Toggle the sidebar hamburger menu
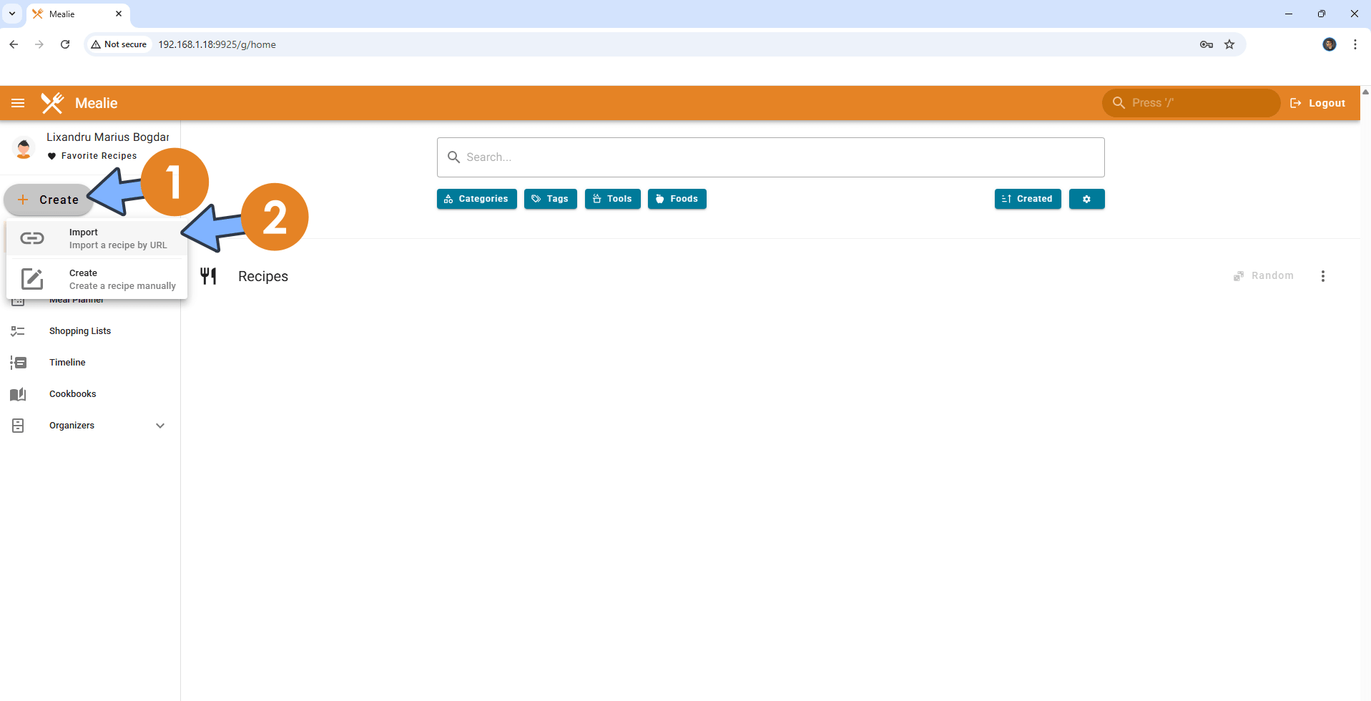 tap(18, 103)
